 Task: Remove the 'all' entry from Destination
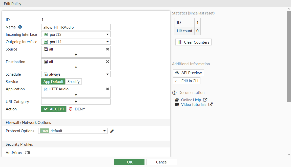tap(108, 62)
